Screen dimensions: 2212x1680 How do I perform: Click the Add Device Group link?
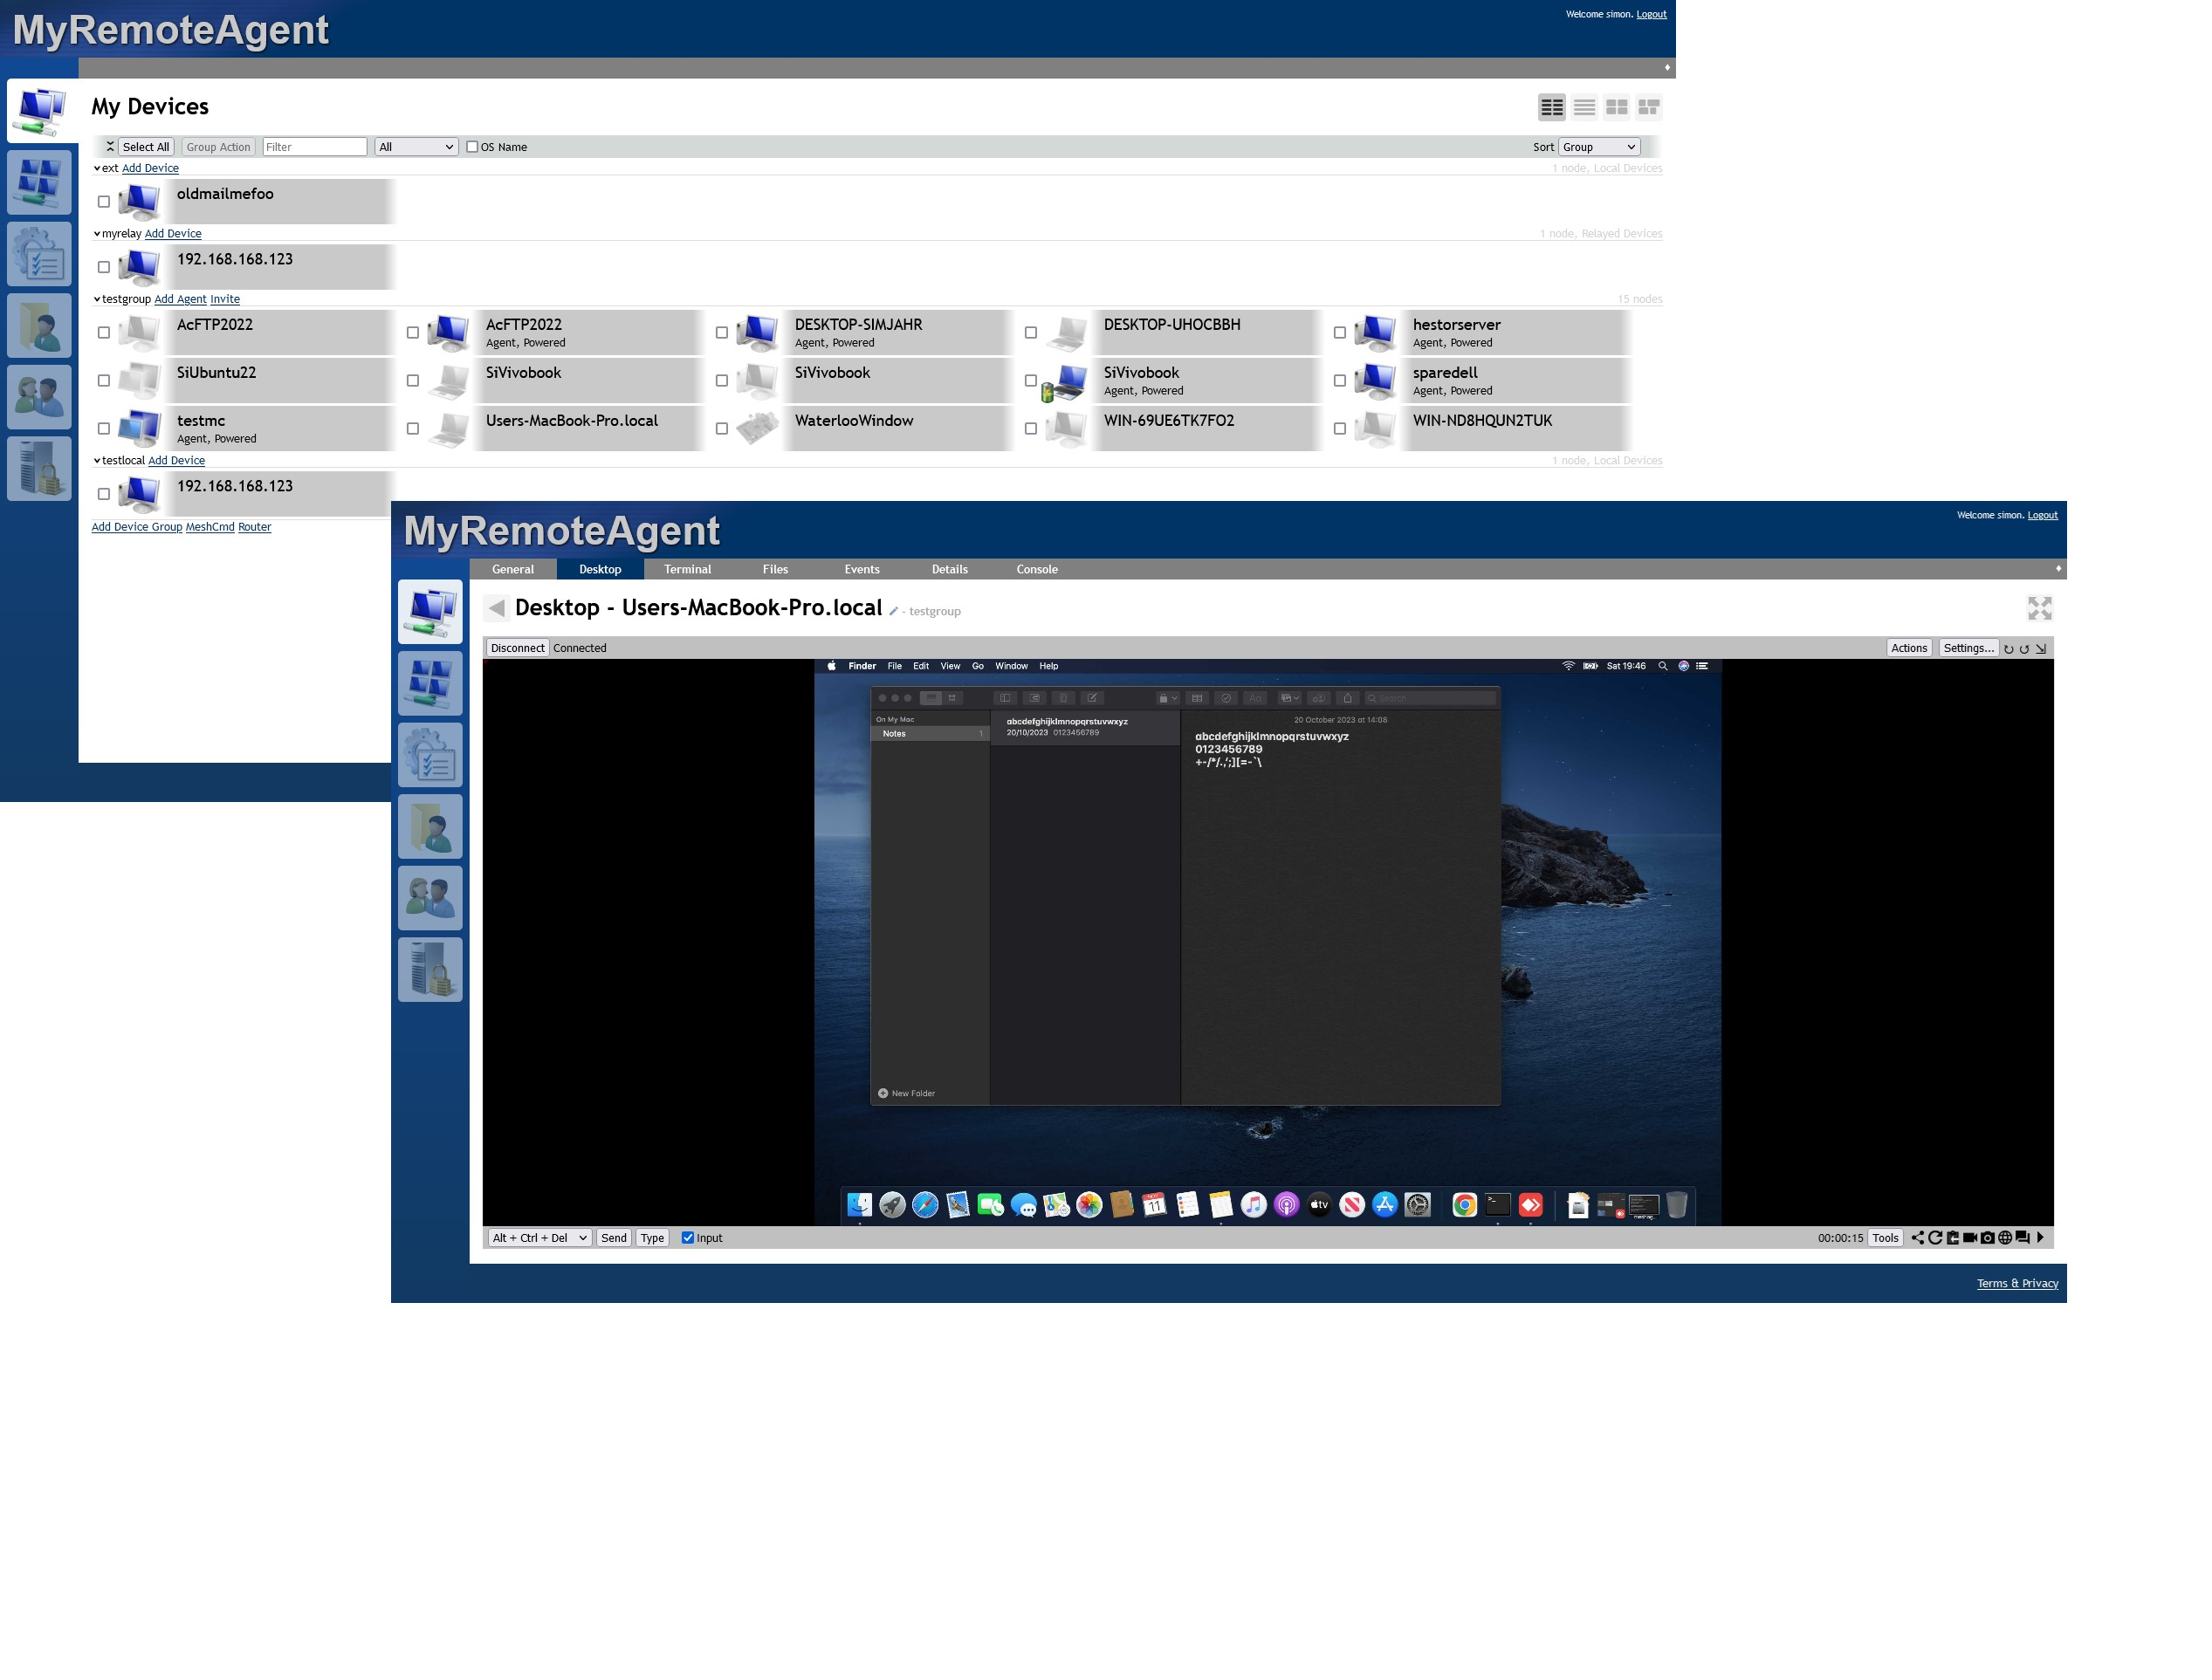point(137,527)
